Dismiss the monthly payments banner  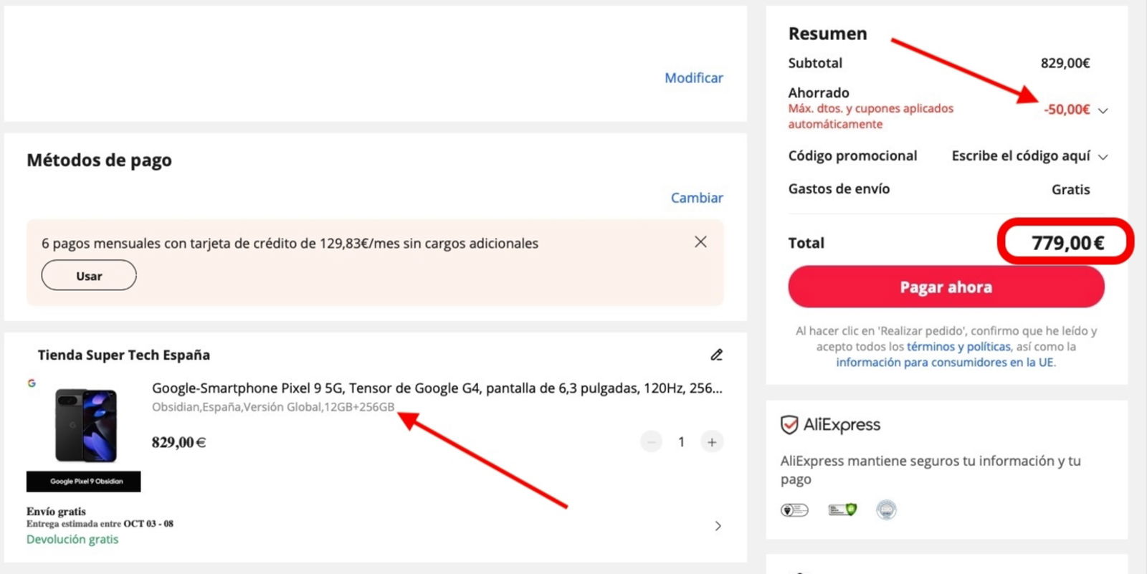point(700,241)
